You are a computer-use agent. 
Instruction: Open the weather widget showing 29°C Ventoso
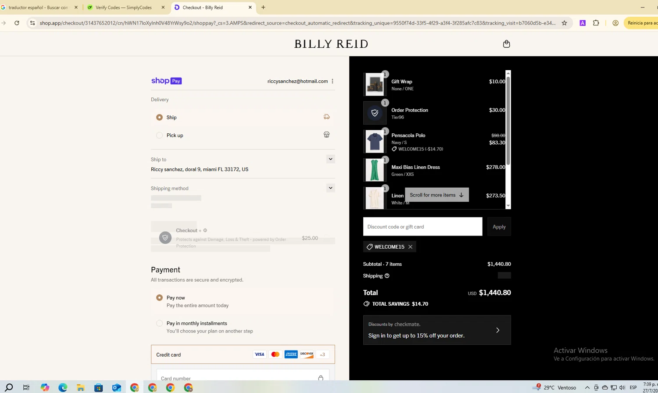554,387
